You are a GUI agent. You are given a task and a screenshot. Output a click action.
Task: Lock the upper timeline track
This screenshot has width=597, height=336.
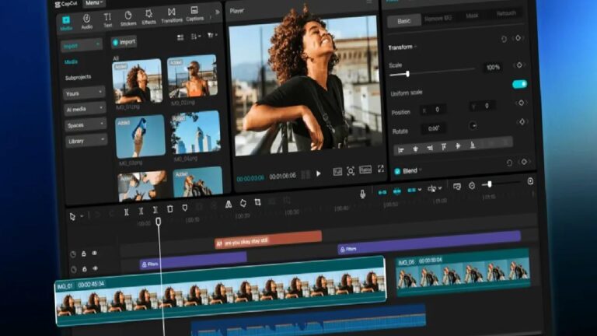pyautogui.click(x=83, y=254)
